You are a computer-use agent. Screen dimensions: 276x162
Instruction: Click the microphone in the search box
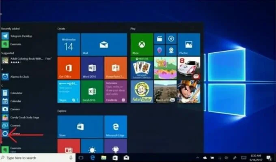point(71,158)
